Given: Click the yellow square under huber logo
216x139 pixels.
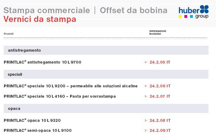Looking at the screenshot, I should coord(180,17).
